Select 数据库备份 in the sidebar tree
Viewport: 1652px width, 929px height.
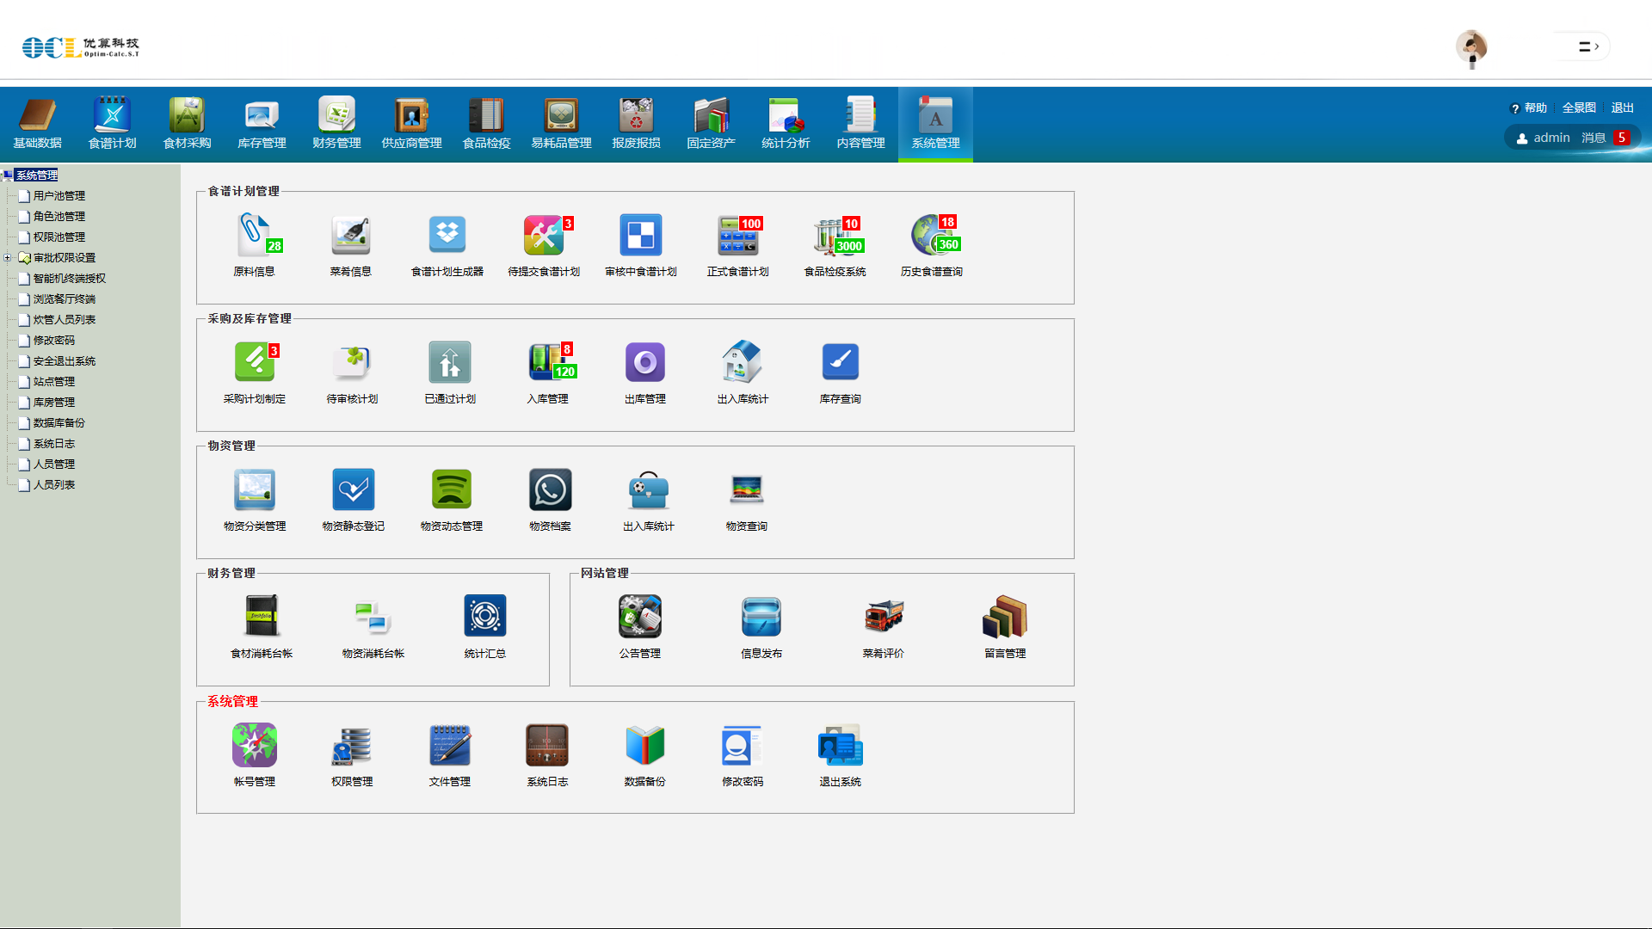pos(59,423)
